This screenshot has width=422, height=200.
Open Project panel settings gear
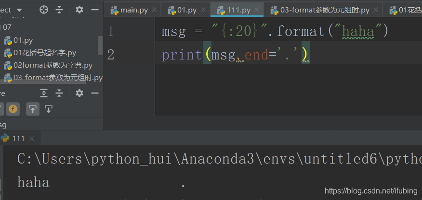point(79,10)
